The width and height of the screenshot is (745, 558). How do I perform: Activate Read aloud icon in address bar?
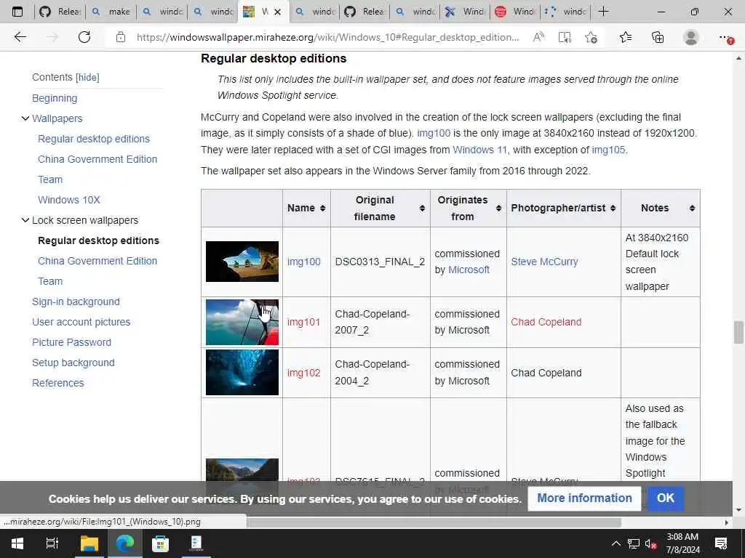(x=538, y=37)
